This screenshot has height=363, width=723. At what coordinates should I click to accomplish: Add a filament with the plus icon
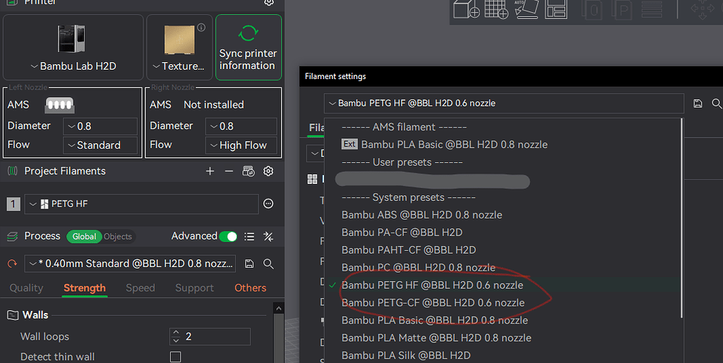click(210, 171)
